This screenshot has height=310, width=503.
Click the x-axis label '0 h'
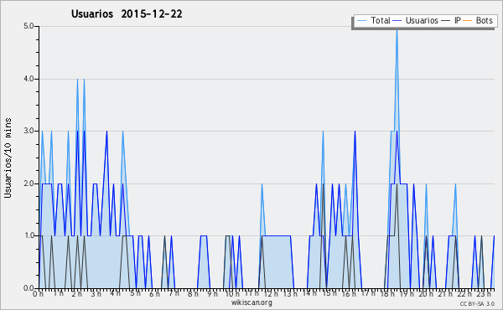coord(39,294)
